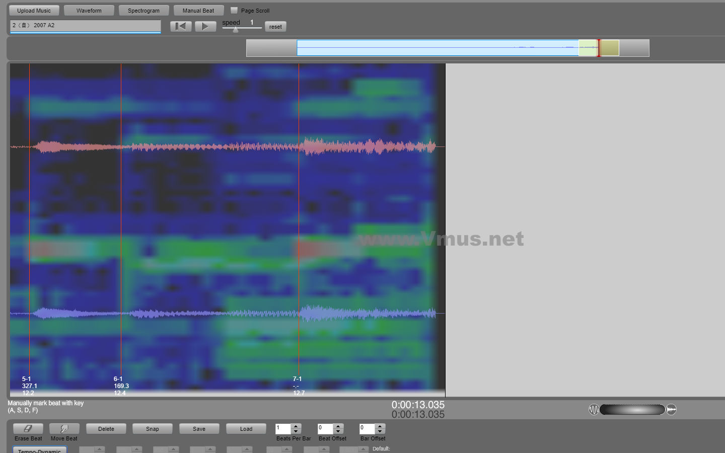The image size is (725, 453).
Task: Click the speed reset button
Action: click(275, 27)
